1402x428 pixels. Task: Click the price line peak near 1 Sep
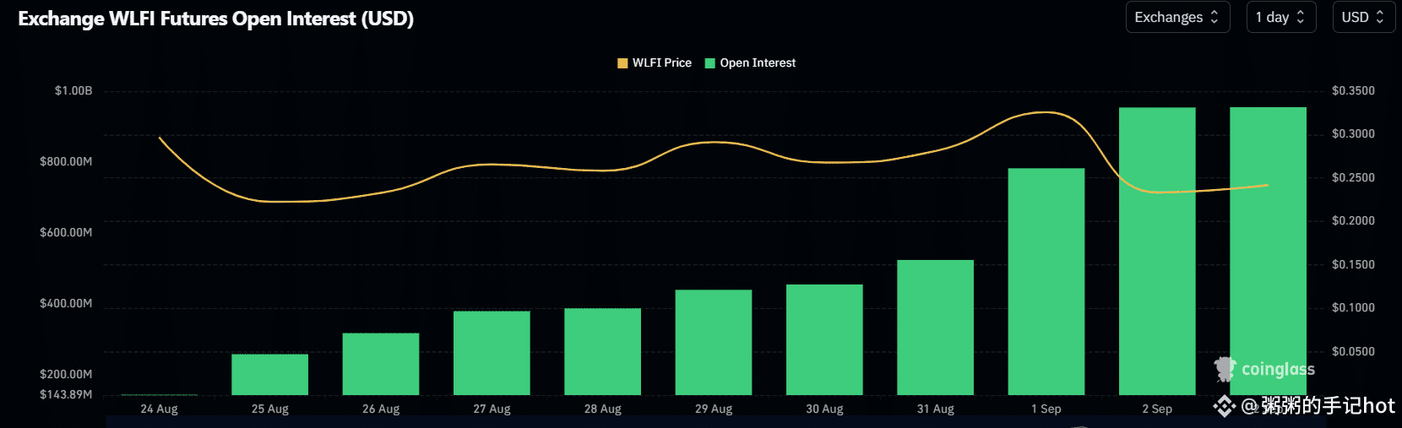pos(1046,111)
